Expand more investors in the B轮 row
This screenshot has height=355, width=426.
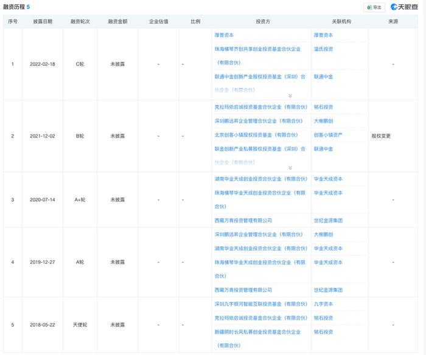pyautogui.click(x=290, y=168)
